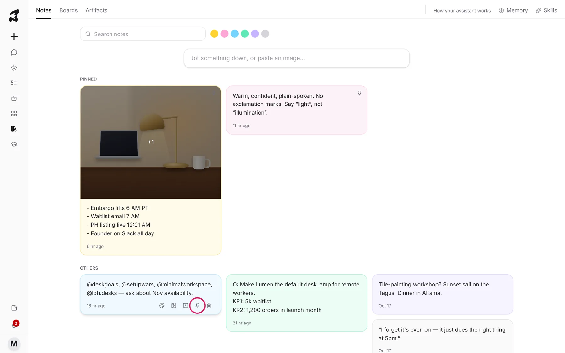
Task: Open the chat bubble icon in sidebar
Action: click(x=14, y=52)
